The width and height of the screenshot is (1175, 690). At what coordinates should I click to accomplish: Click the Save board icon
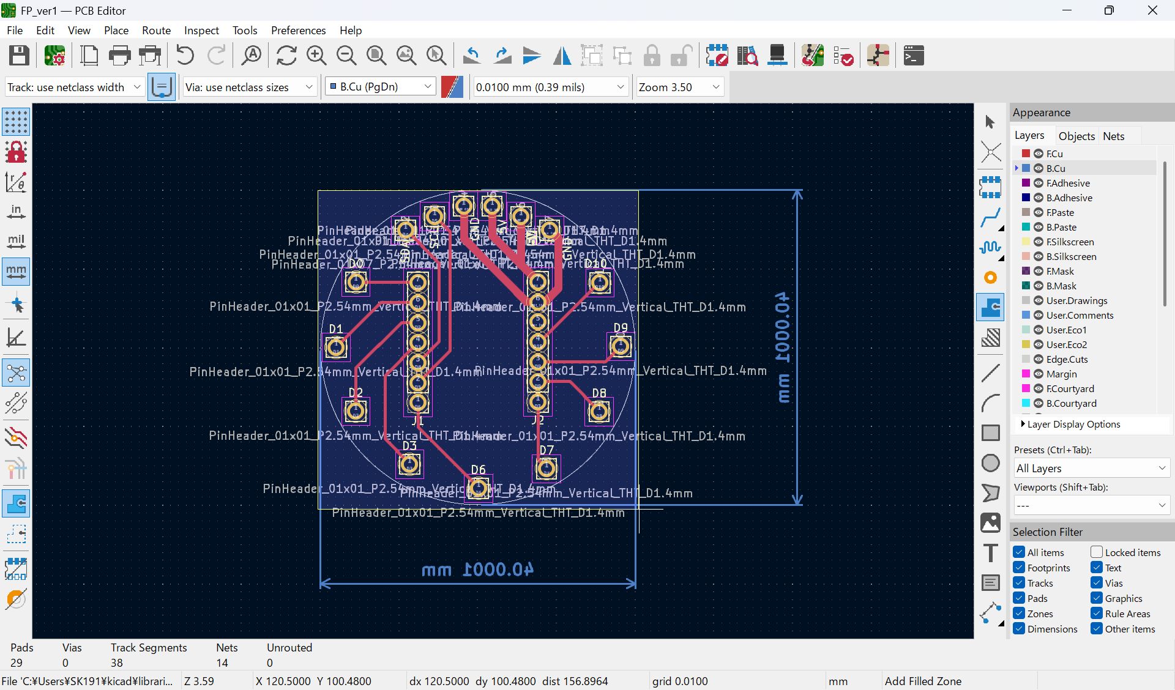click(19, 56)
